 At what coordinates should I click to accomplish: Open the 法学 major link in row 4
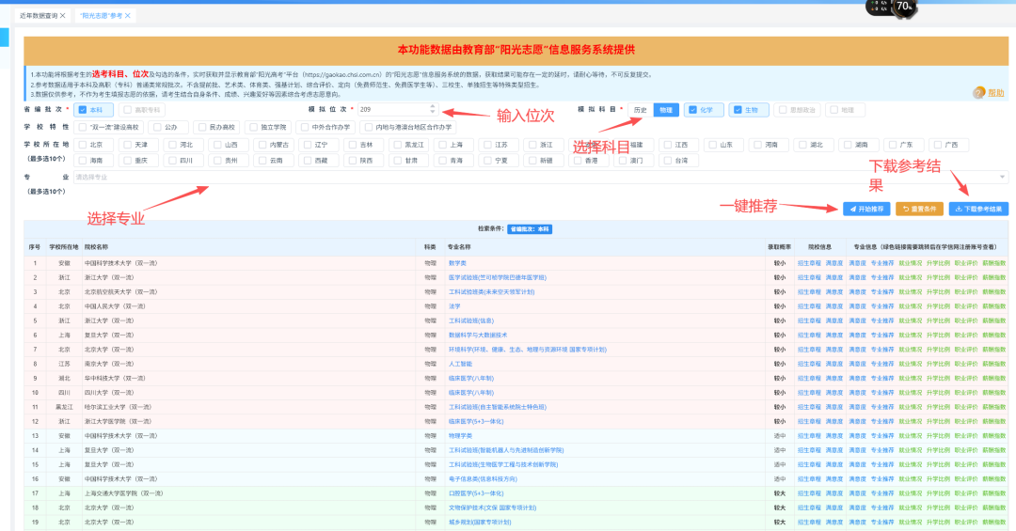tap(454, 306)
